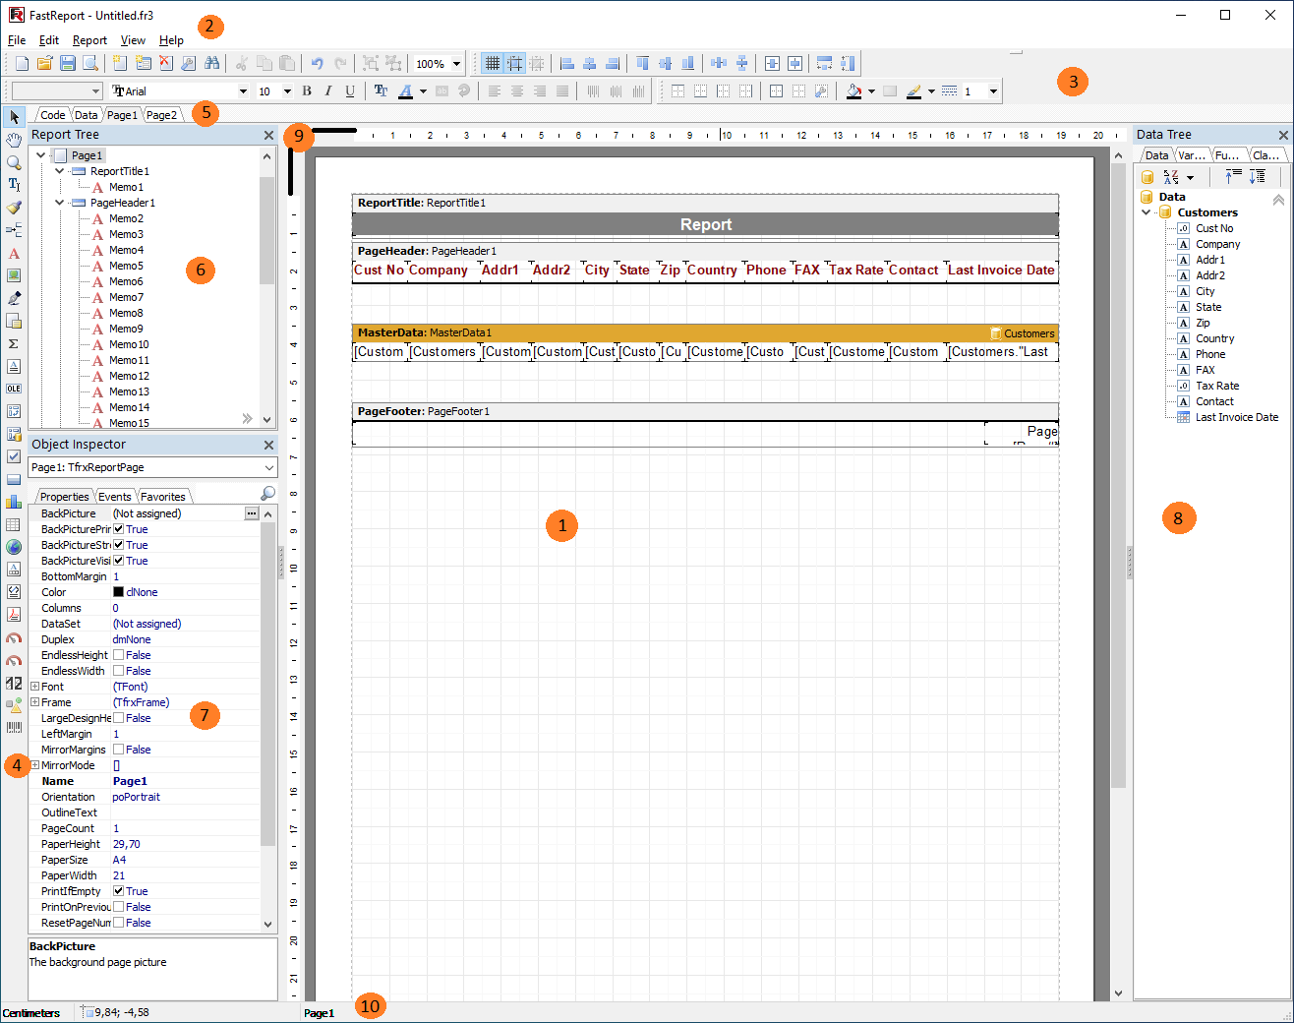
Task: Toggle the EndlessWidth checkbox
Action: point(118,671)
